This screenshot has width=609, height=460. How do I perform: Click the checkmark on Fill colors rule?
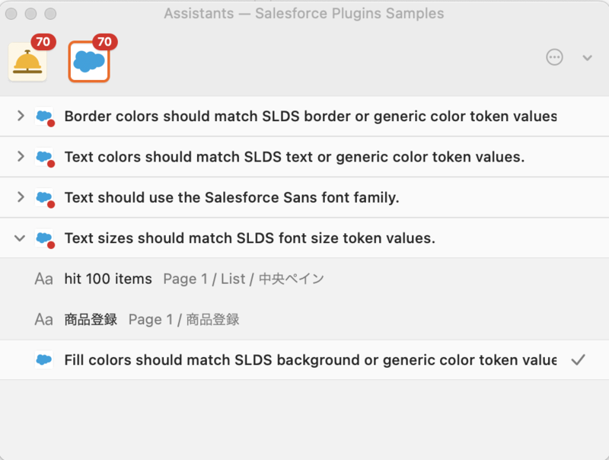[x=578, y=359]
